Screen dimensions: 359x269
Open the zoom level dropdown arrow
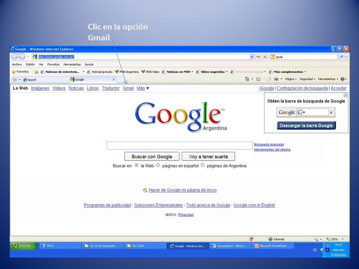click(x=343, y=239)
